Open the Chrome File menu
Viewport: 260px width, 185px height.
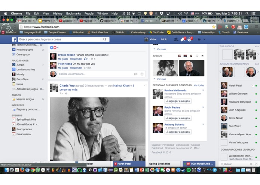pyautogui.click(x=28, y=13)
